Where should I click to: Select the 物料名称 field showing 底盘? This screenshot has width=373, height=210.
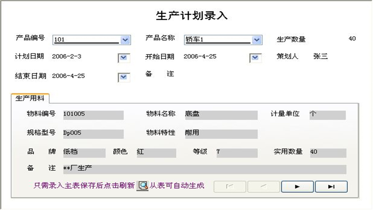click(221, 115)
